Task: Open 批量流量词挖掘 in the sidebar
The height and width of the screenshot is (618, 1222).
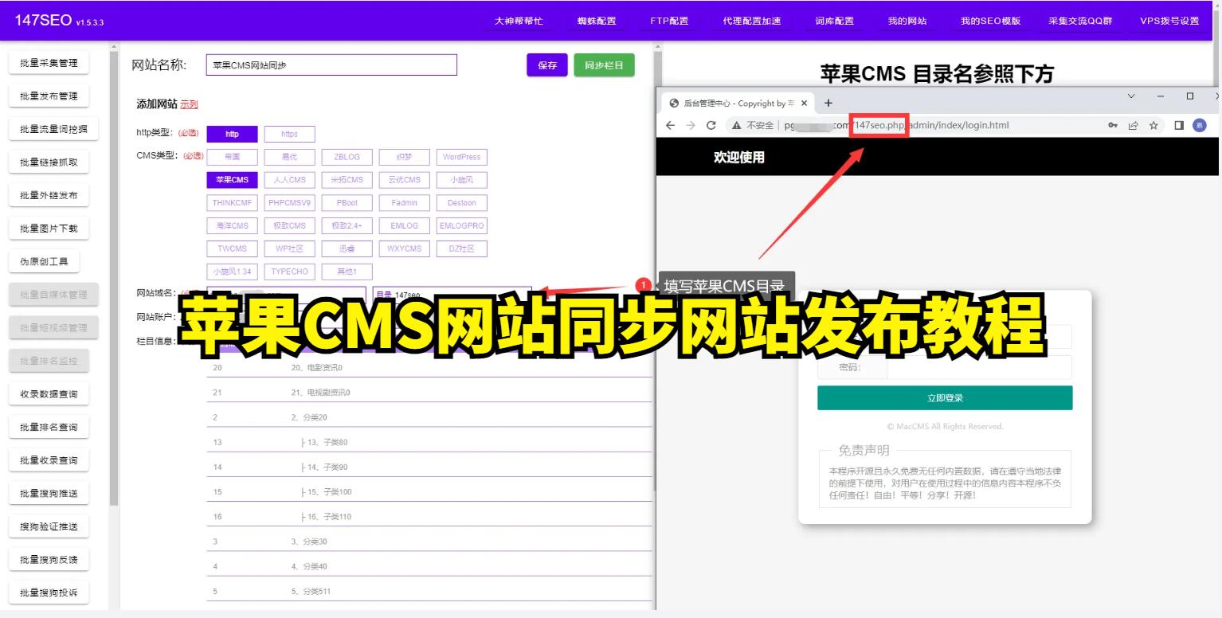Action: click(x=53, y=129)
